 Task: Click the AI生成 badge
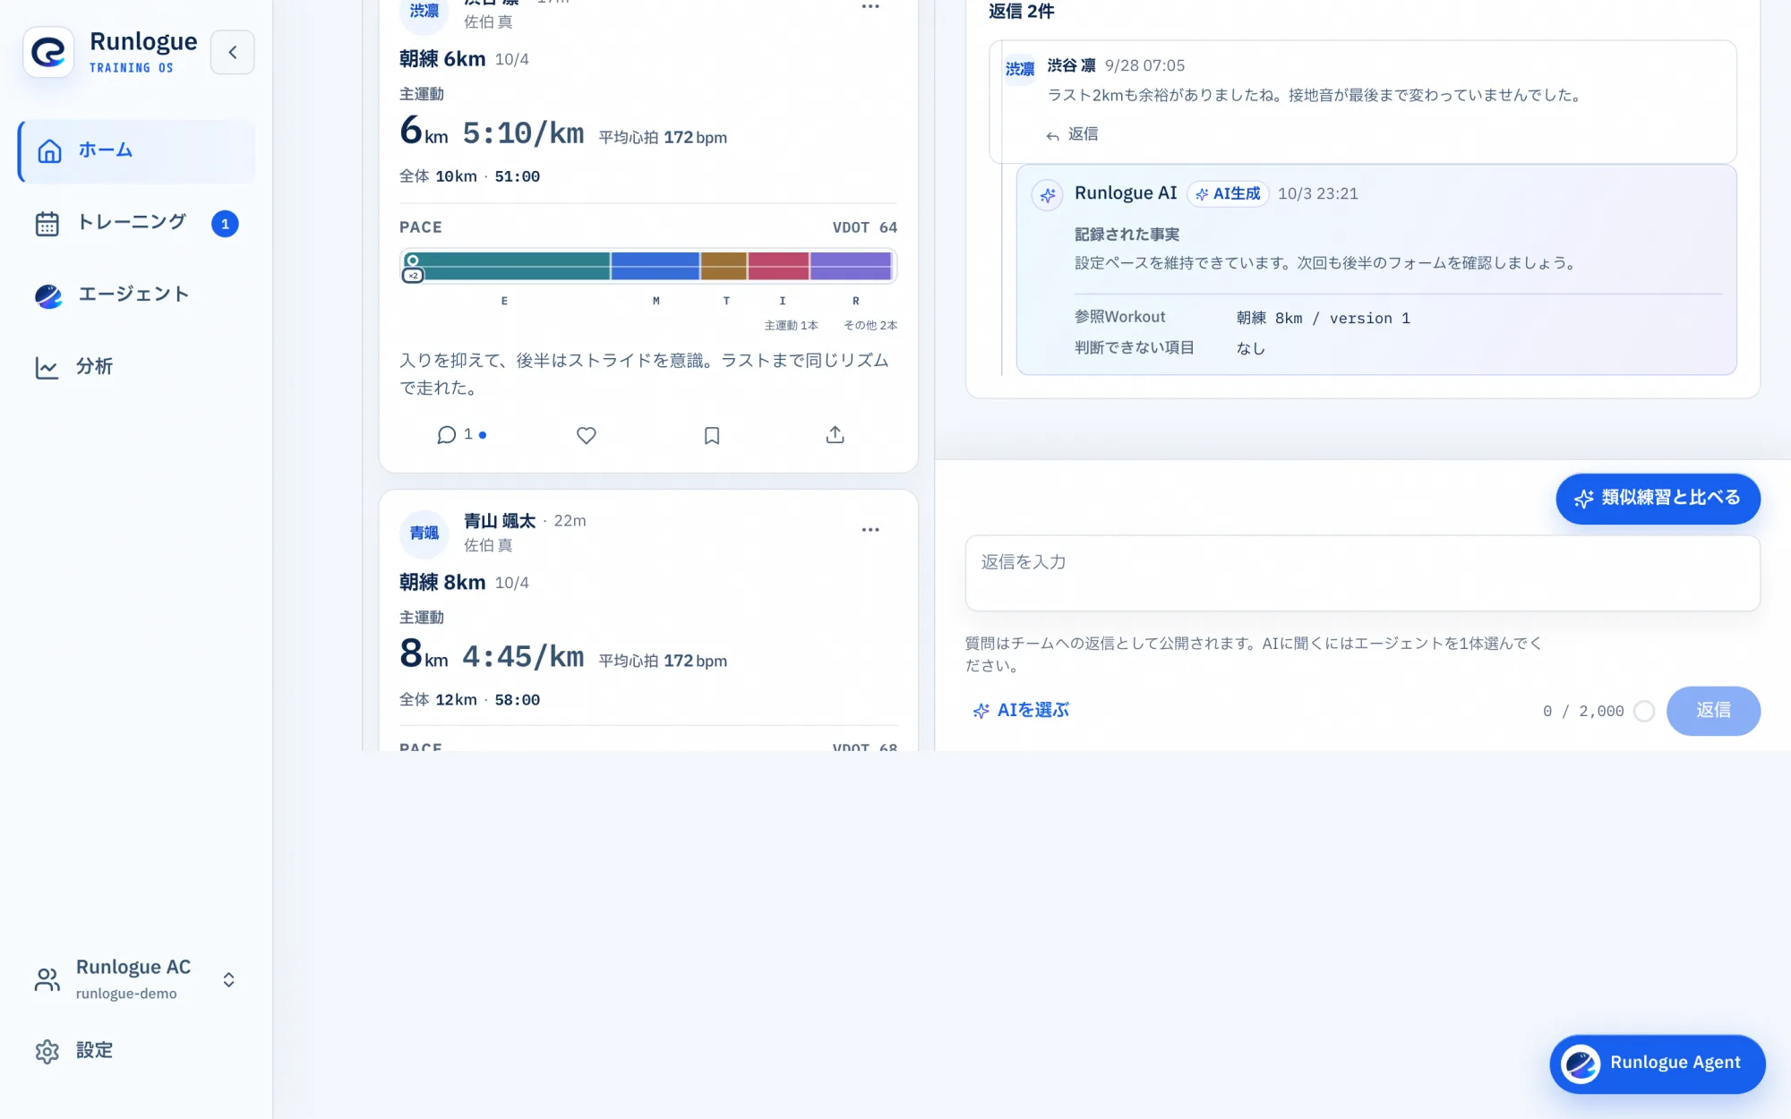[x=1228, y=193]
